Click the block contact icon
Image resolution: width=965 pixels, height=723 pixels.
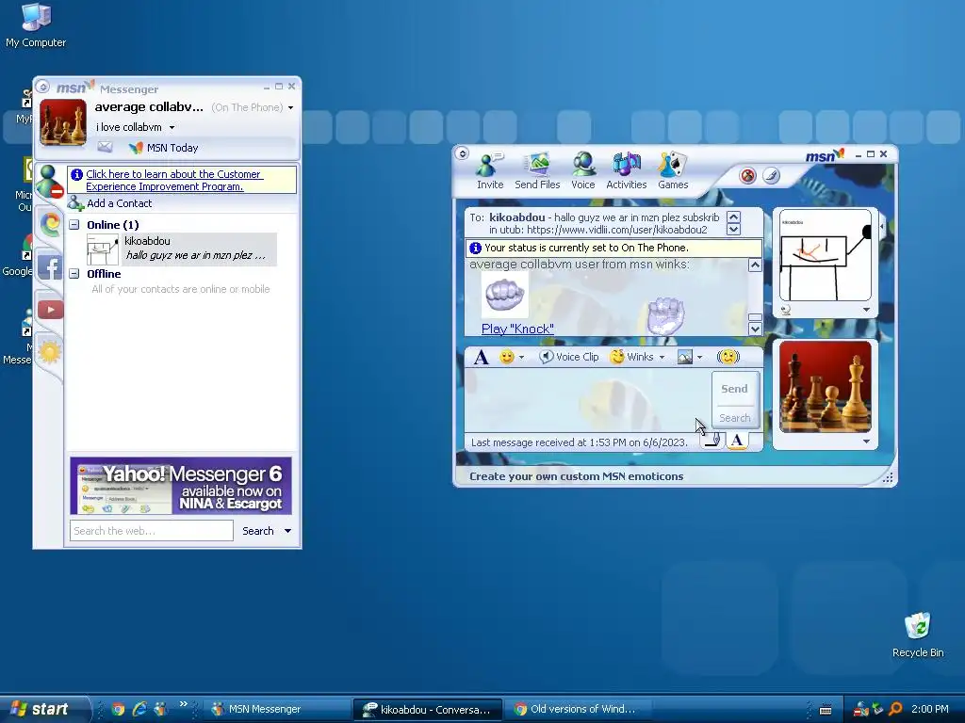(747, 176)
